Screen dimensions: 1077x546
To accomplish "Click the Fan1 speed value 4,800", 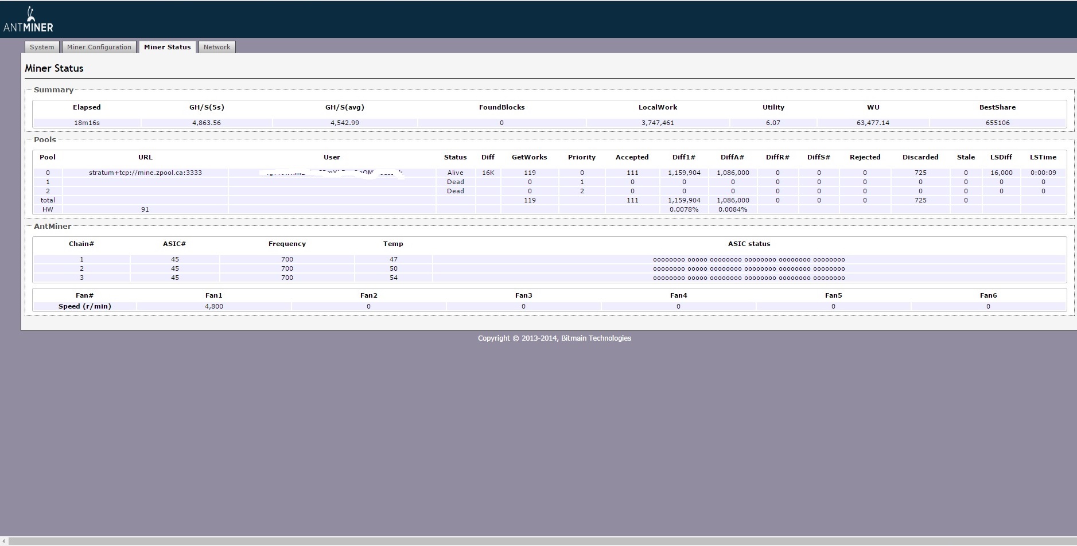I will pyautogui.click(x=214, y=306).
